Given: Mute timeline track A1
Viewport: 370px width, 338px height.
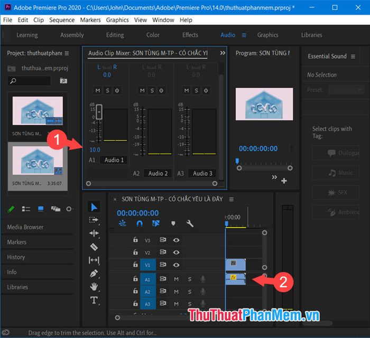Looking at the screenshot, I should point(176,279).
